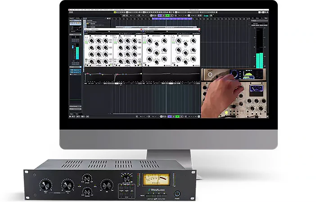Toggle the purple Cycle button in bottom transport bar
This screenshot has height=202, width=316.
170,117
